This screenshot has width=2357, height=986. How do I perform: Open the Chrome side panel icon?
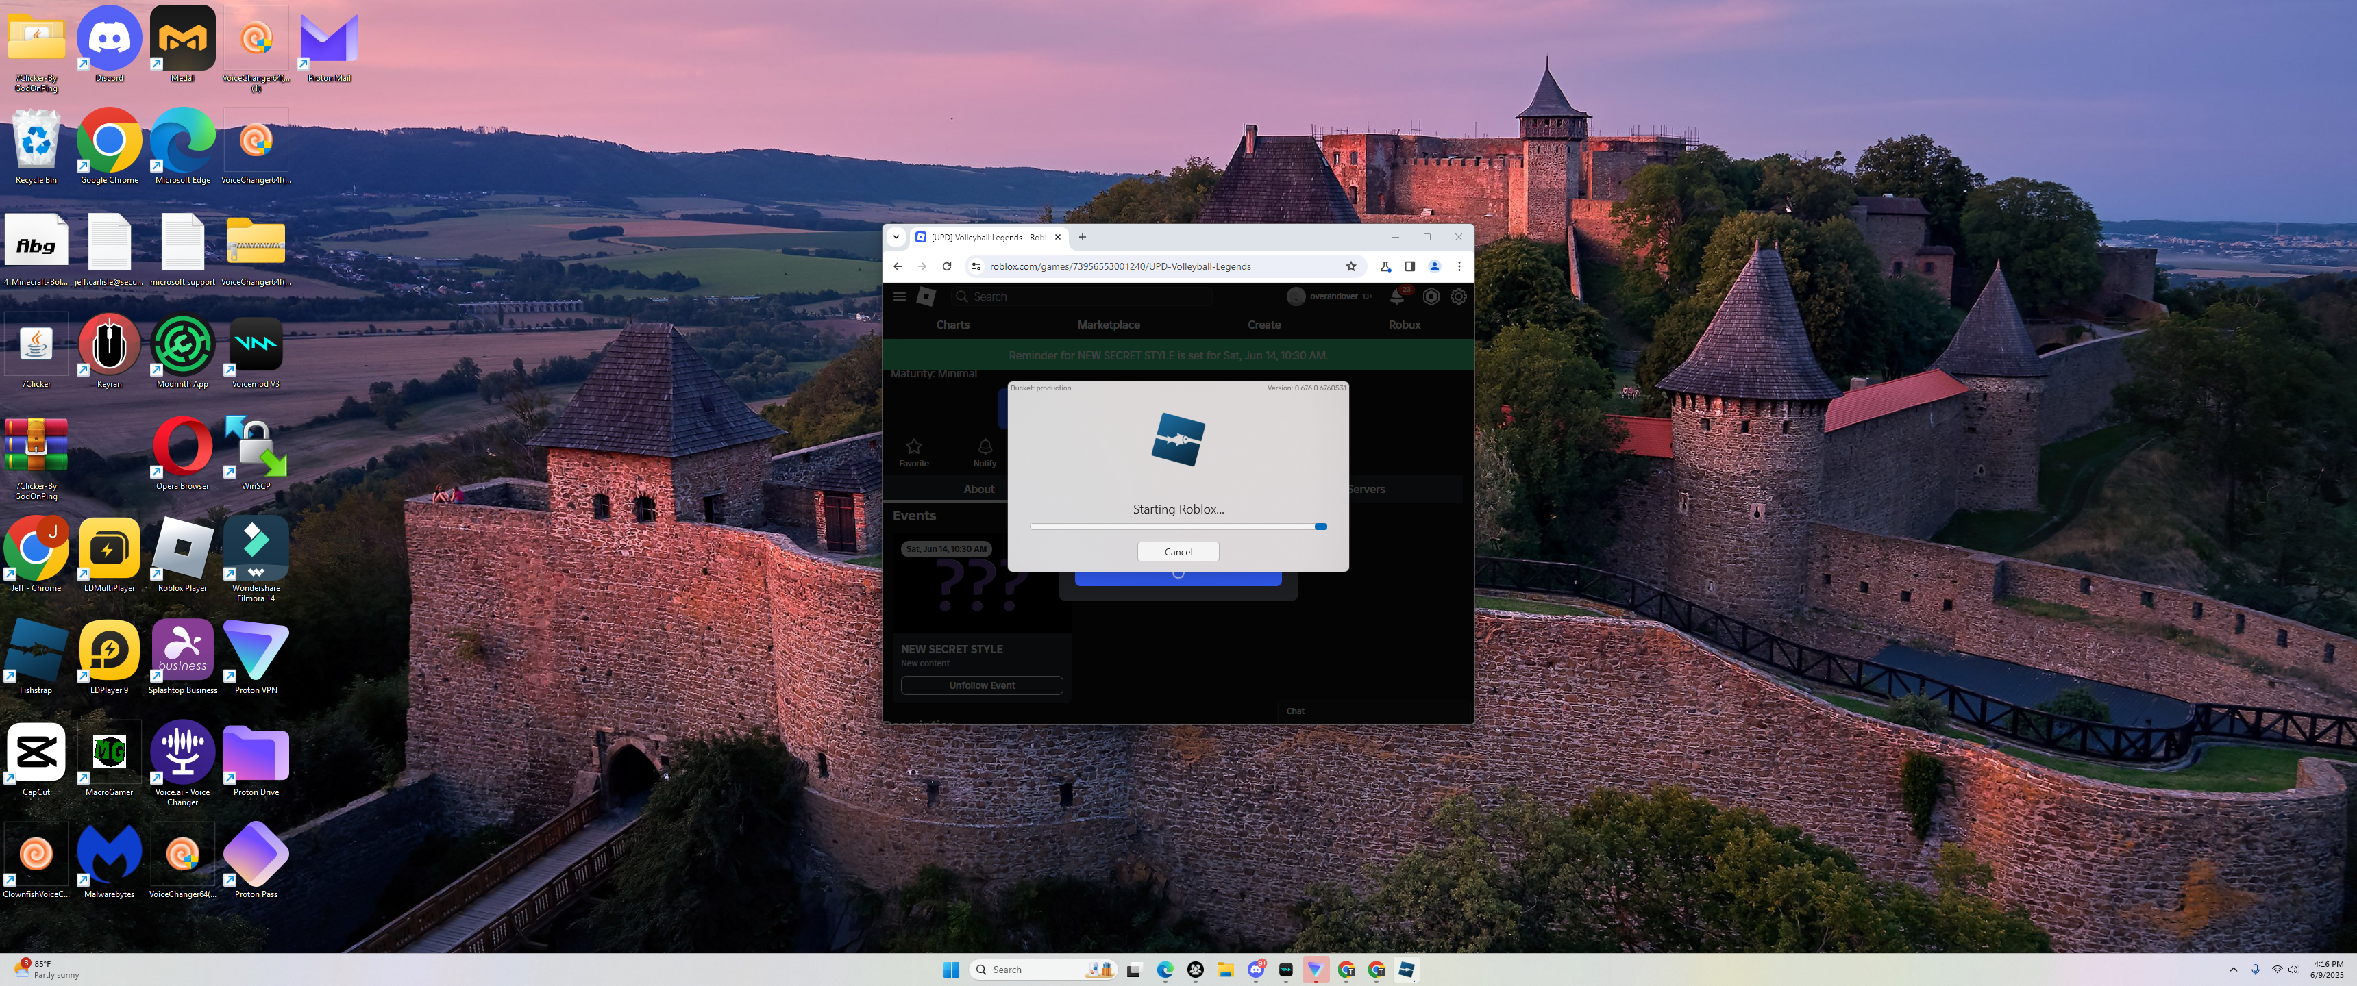click(x=1409, y=266)
